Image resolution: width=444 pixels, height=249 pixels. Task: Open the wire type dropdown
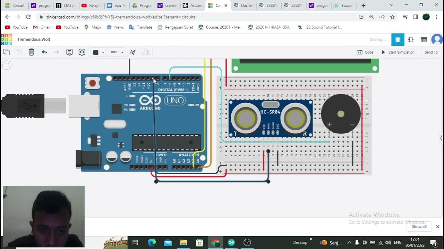117,52
